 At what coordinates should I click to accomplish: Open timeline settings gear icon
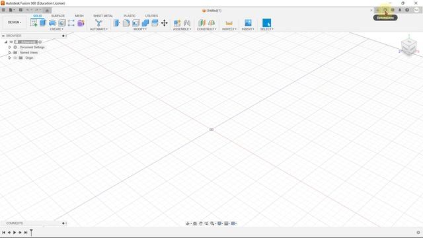[x=418, y=232]
